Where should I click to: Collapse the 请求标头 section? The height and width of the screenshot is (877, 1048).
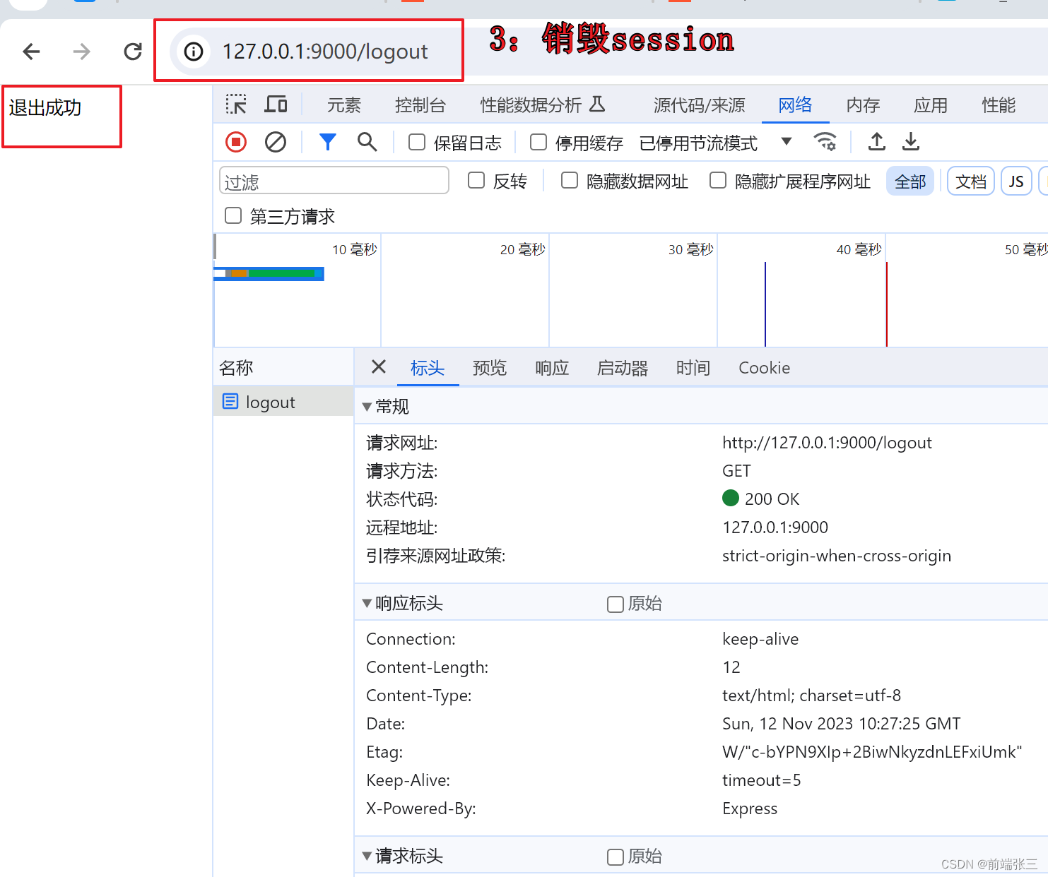[367, 856]
